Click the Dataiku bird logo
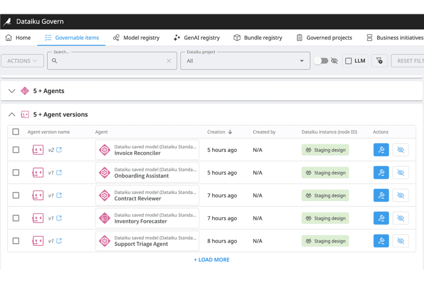Viewport: 424px width, 283px height. [7, 22]
